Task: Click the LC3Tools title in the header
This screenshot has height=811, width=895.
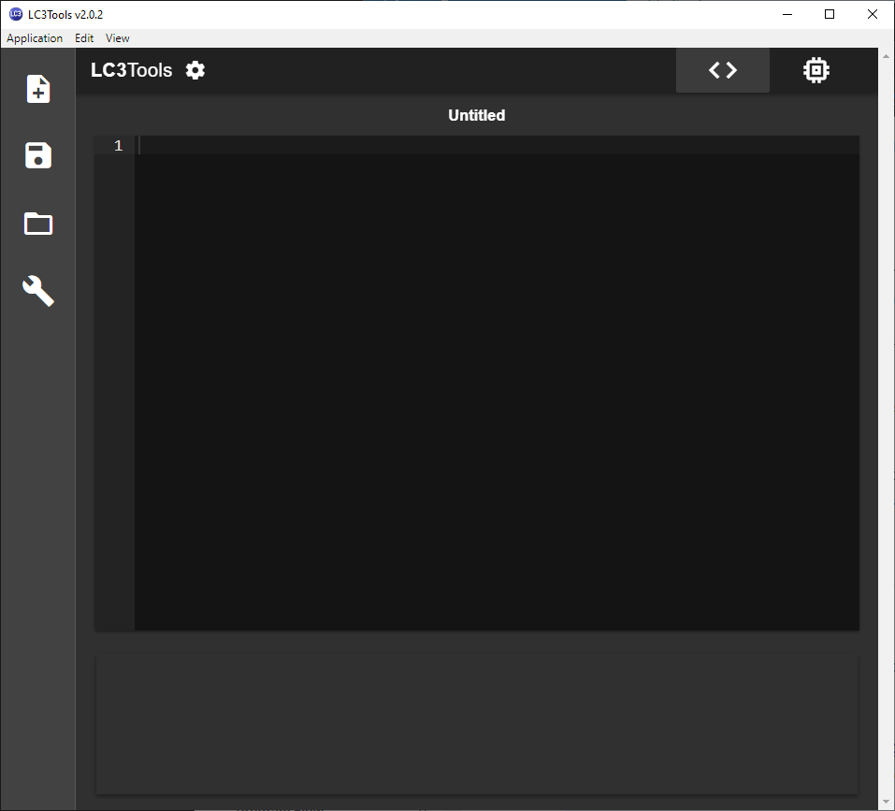Action: click(x=131, y=70)
